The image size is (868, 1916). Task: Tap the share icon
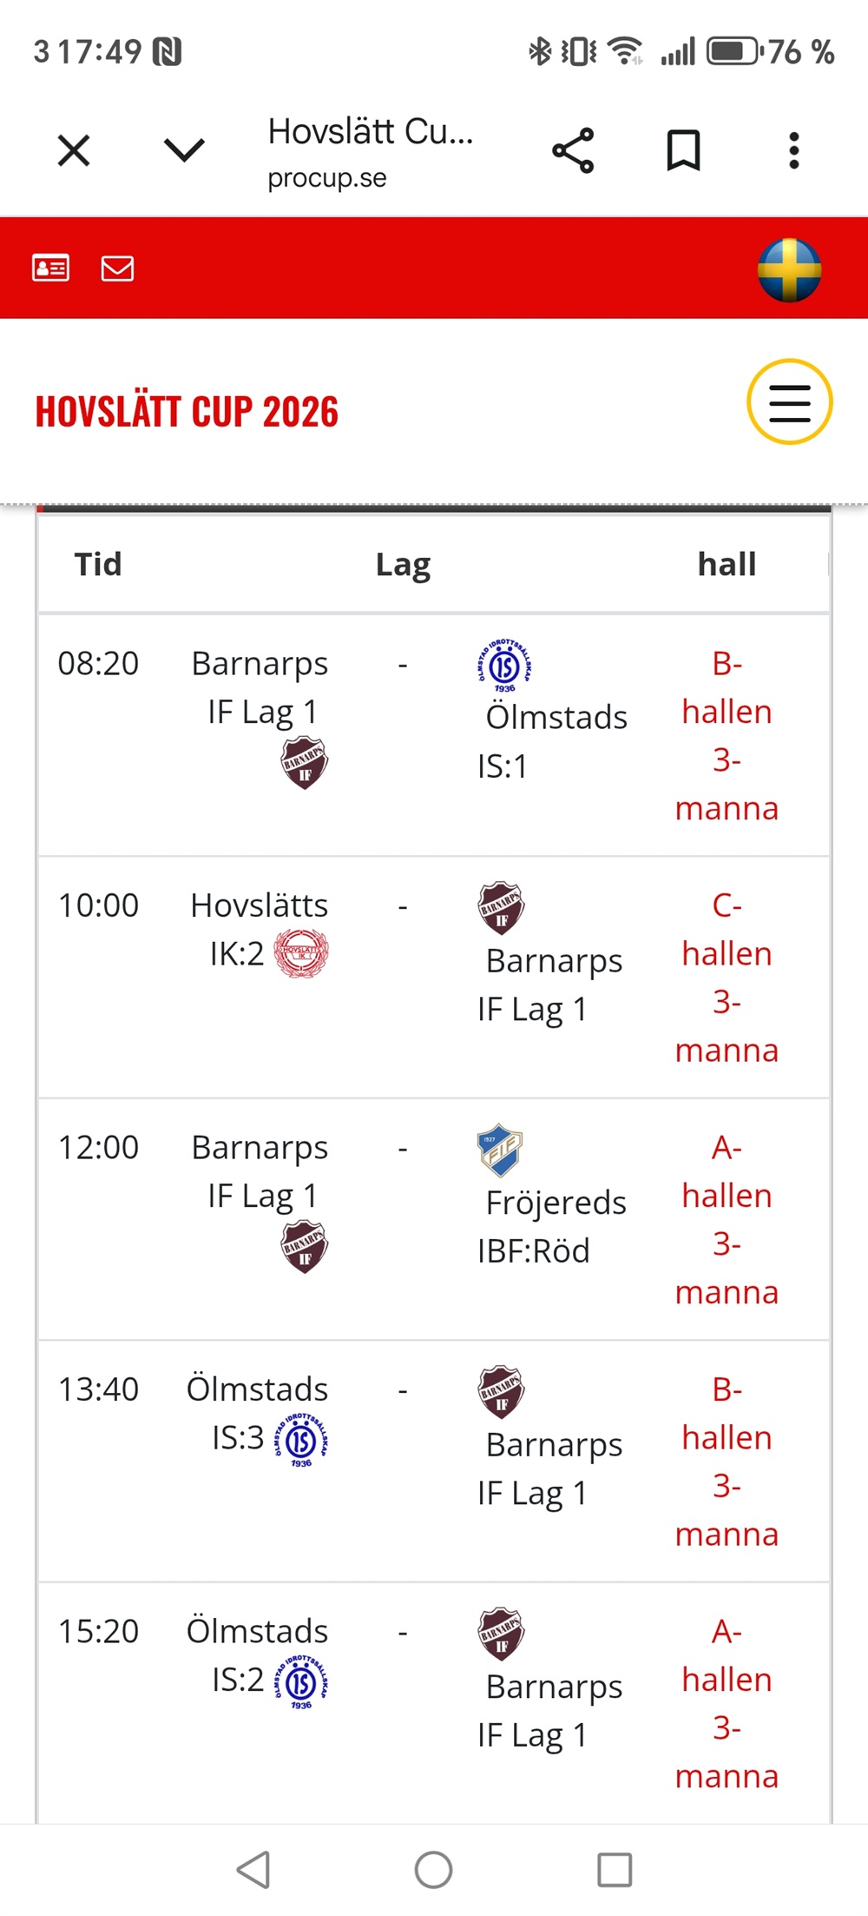coord(573,150)
